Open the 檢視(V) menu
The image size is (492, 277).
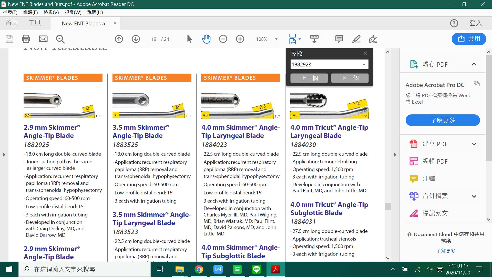51,12
